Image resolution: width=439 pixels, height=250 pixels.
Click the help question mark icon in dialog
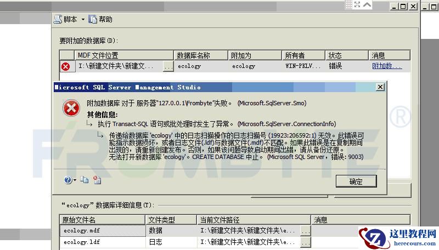pos(68,180)
